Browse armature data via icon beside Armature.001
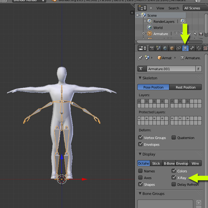The width and height of the screenshot is (208, 208). point(142,69)
